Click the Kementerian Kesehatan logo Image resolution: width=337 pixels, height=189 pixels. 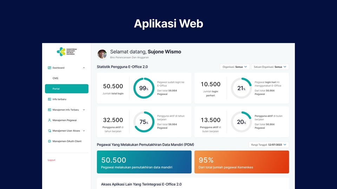66,51
